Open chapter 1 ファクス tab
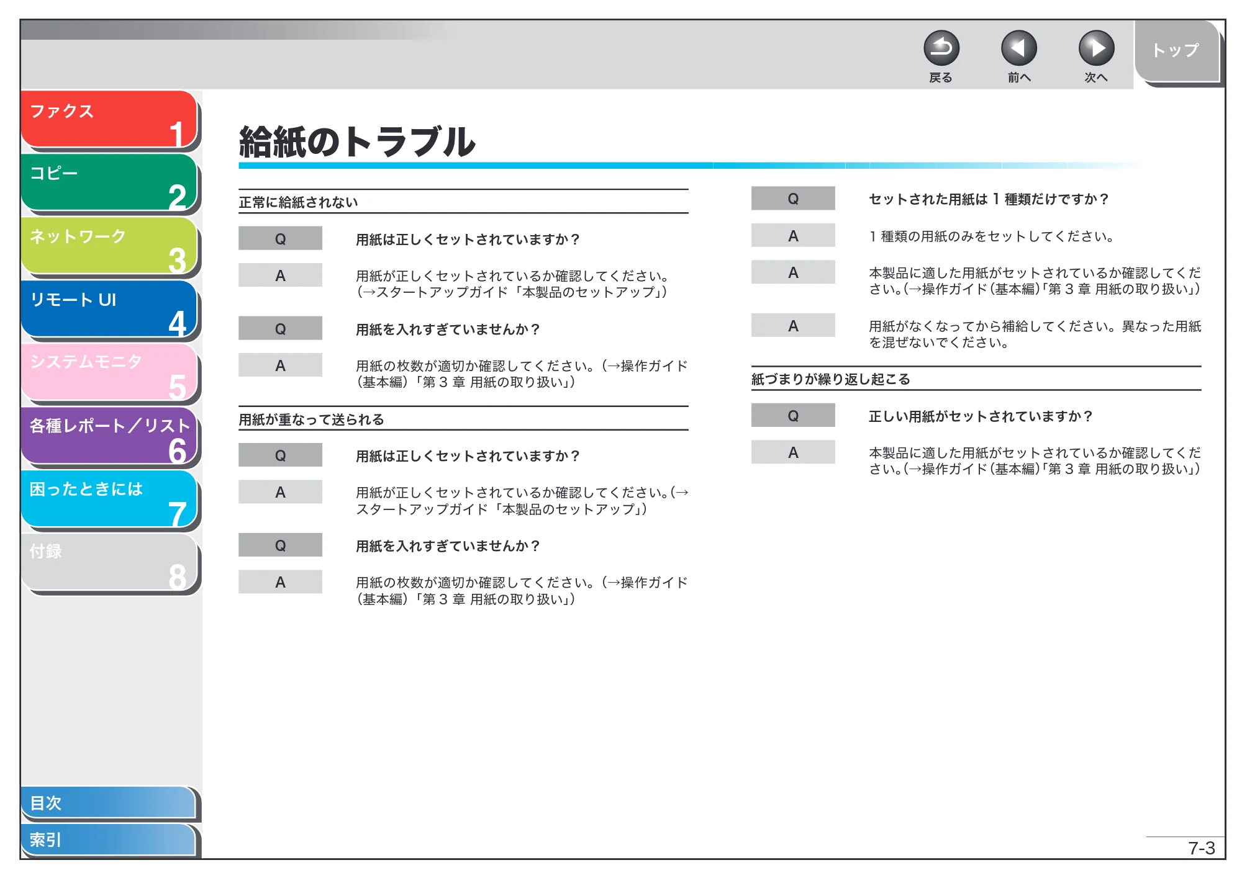 click(x=109, y=119)
